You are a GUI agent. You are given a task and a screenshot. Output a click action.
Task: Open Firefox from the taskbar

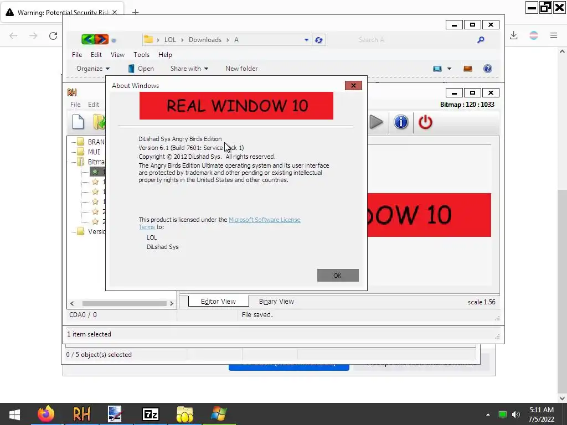(x=46, y=414)
